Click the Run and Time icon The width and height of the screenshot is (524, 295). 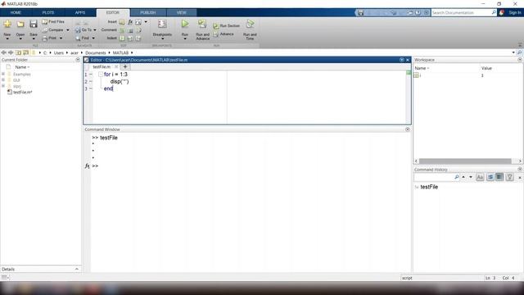click(250, 24)
